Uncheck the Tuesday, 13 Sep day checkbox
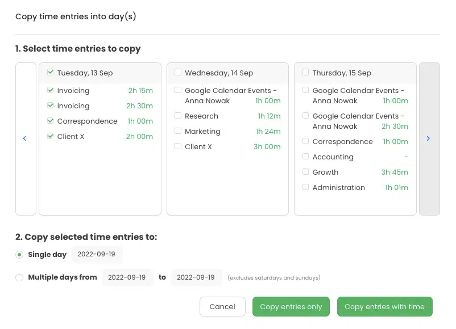This screenshot has height=329, width=456. (x=51, y=72)
